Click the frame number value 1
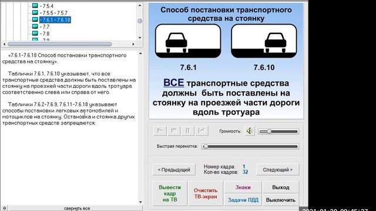Screen dimensions: 376x211 pos(244,166)
